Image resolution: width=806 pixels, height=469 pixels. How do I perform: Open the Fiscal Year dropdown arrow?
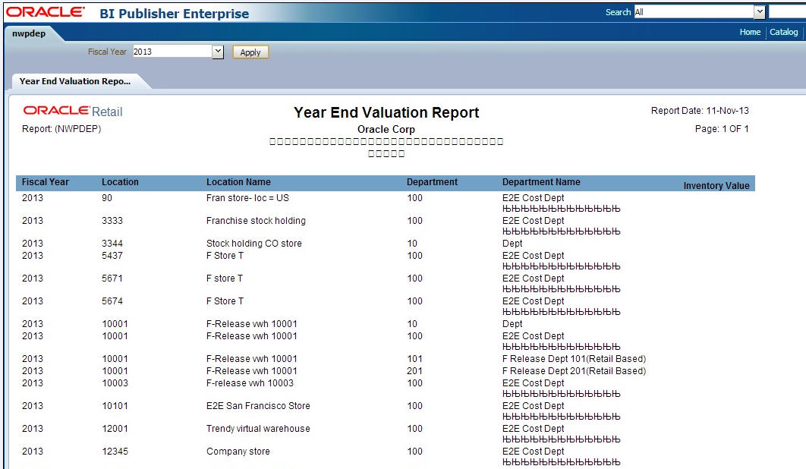click(x=218, y=52)
